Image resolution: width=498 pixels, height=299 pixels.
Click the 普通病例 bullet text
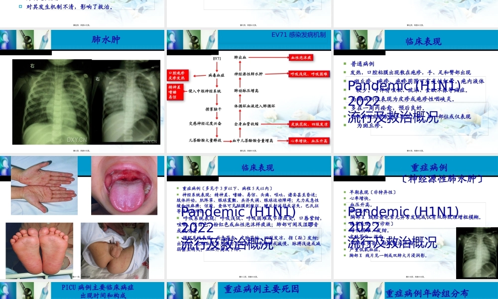(x=363, y=64)
